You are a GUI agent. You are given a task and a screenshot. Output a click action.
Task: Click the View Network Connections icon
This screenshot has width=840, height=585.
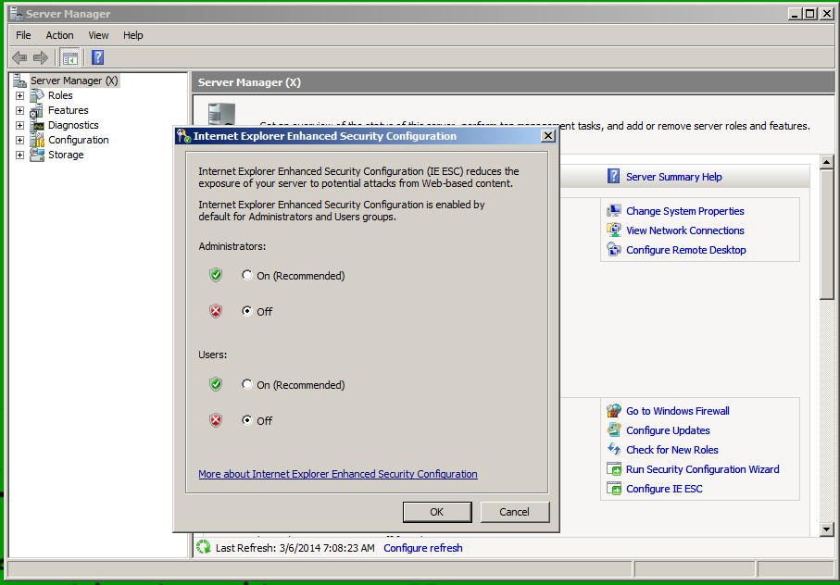pyautogui.click(x=613, y=230)
